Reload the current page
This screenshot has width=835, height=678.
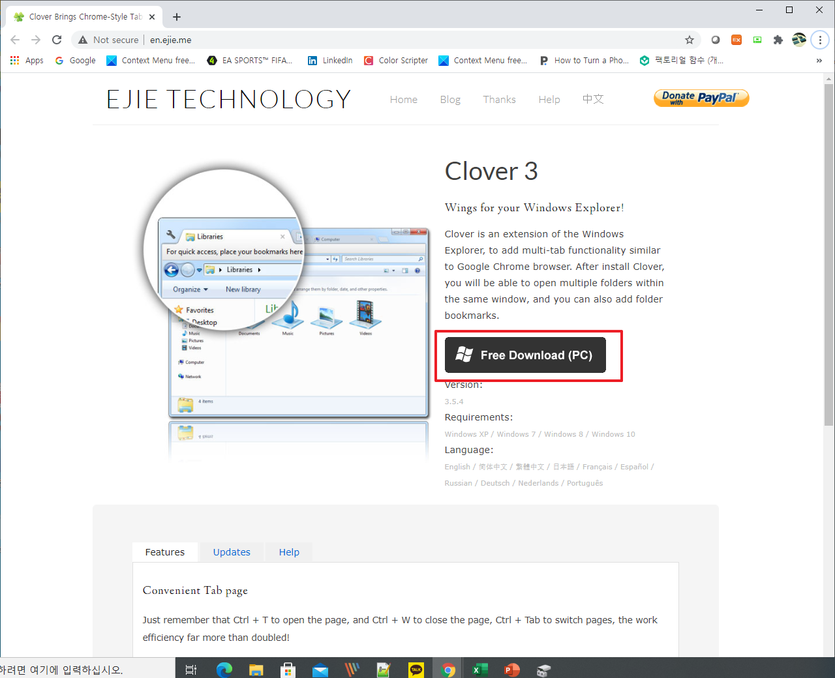click(x=57, y=40)
